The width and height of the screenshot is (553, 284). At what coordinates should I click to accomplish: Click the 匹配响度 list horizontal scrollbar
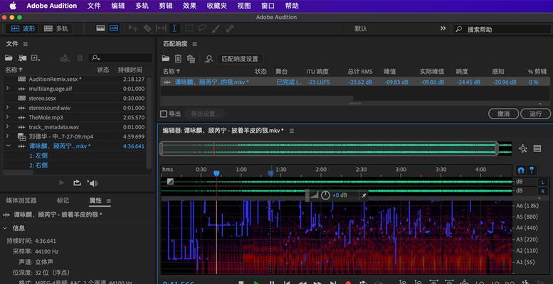[x=257, y=99]
